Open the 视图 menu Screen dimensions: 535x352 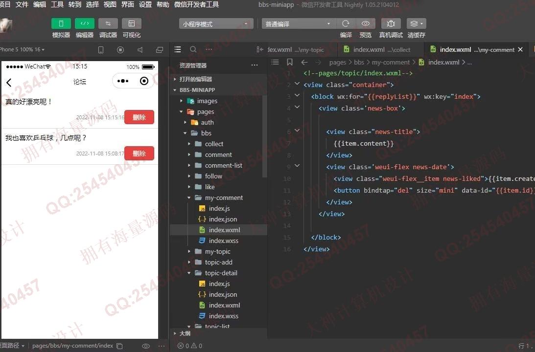110,4
